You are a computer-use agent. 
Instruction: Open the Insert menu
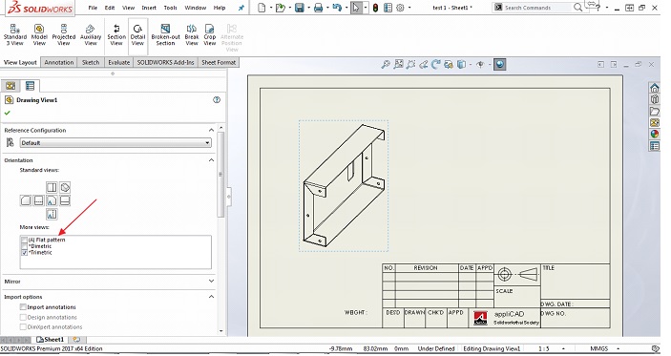[149, 8]
